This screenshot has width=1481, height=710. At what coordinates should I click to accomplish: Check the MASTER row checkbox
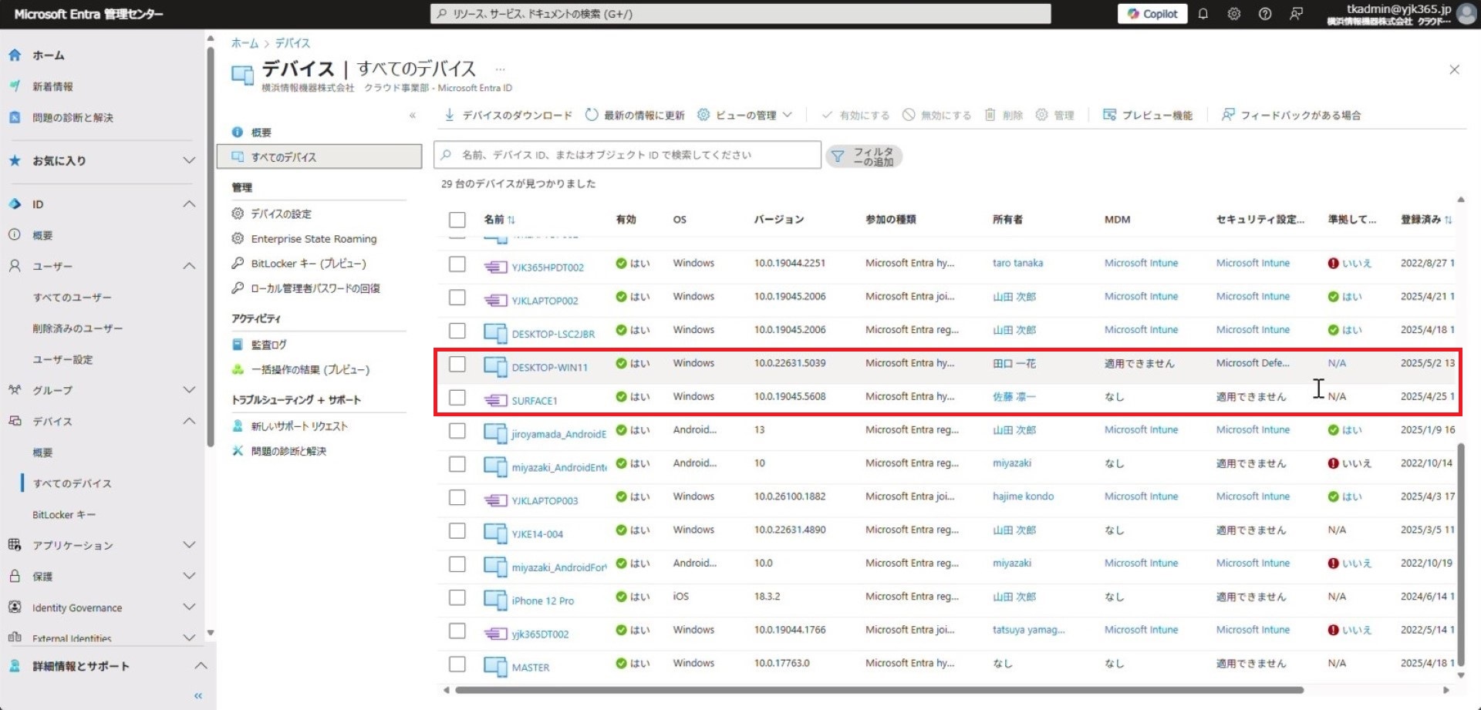point(457,665)
